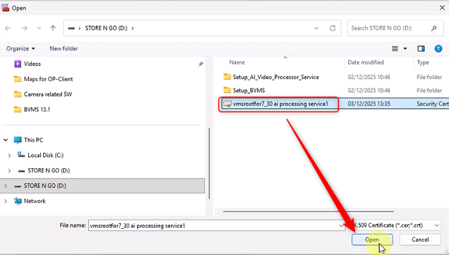Open the Help question mark icon
449x255 pixels.
tap(438, 49)
